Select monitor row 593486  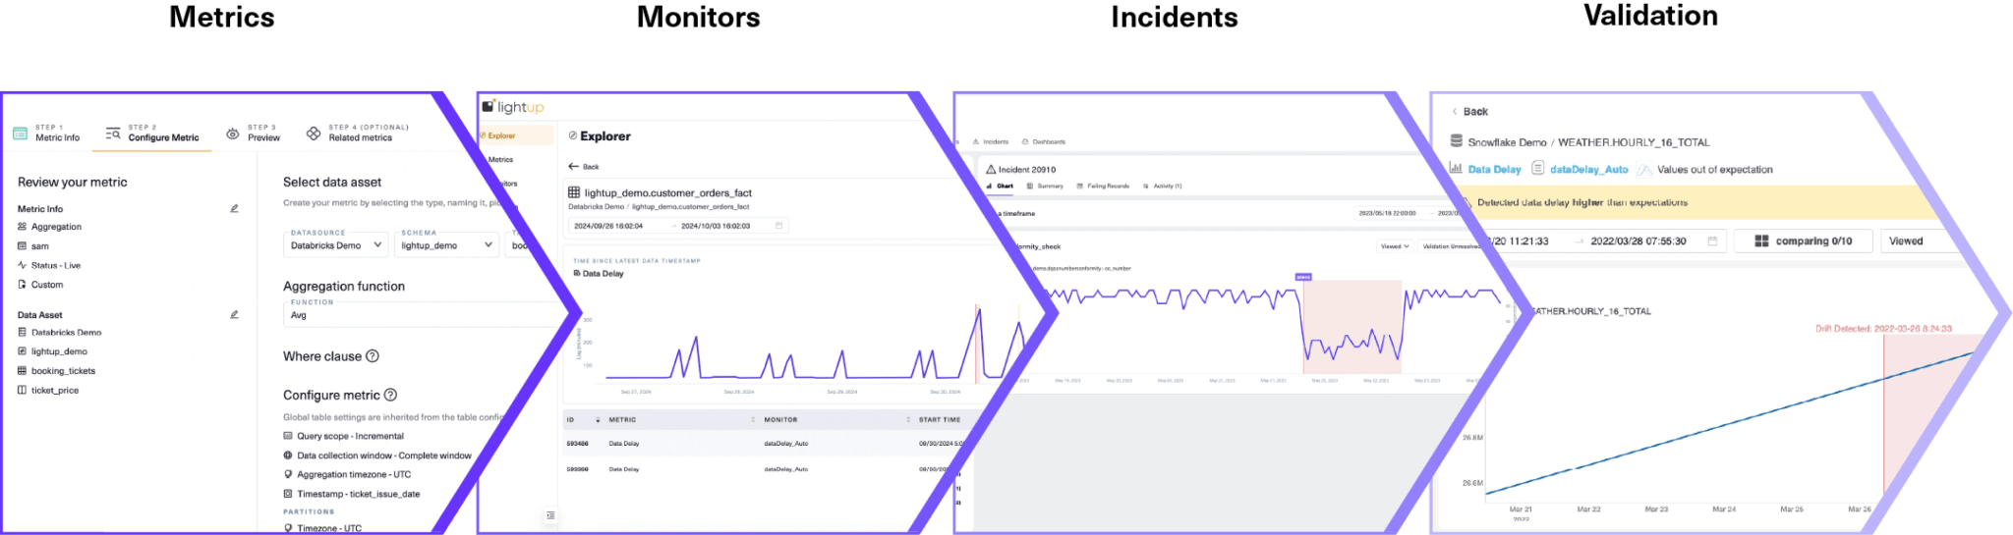[765, 444]
